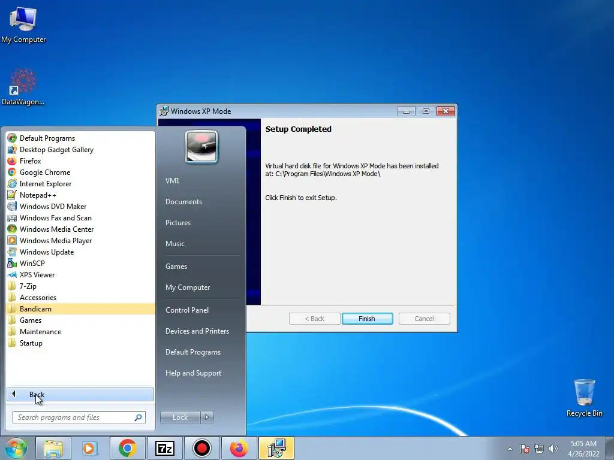Open Help and Support
The image size is (614, 460).
(x=193, y=373)
